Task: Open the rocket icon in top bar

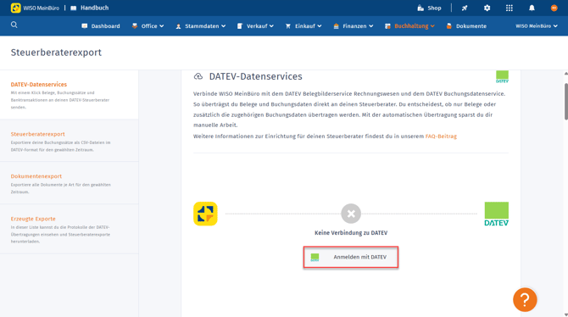Action: pyautogui.click(x=465, y=8)
